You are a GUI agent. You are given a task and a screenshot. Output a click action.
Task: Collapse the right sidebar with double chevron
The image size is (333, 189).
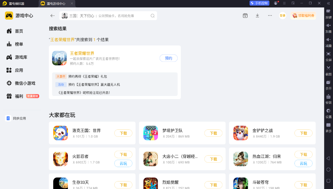tap(329, 3)
